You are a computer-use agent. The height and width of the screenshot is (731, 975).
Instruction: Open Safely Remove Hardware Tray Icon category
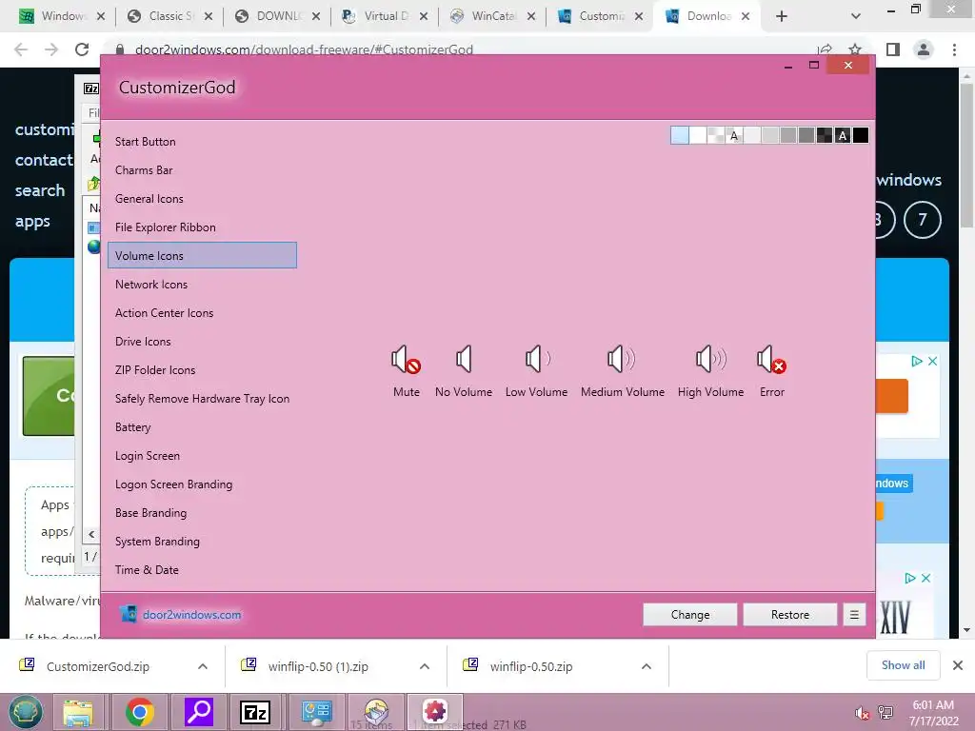pos(202,399)
